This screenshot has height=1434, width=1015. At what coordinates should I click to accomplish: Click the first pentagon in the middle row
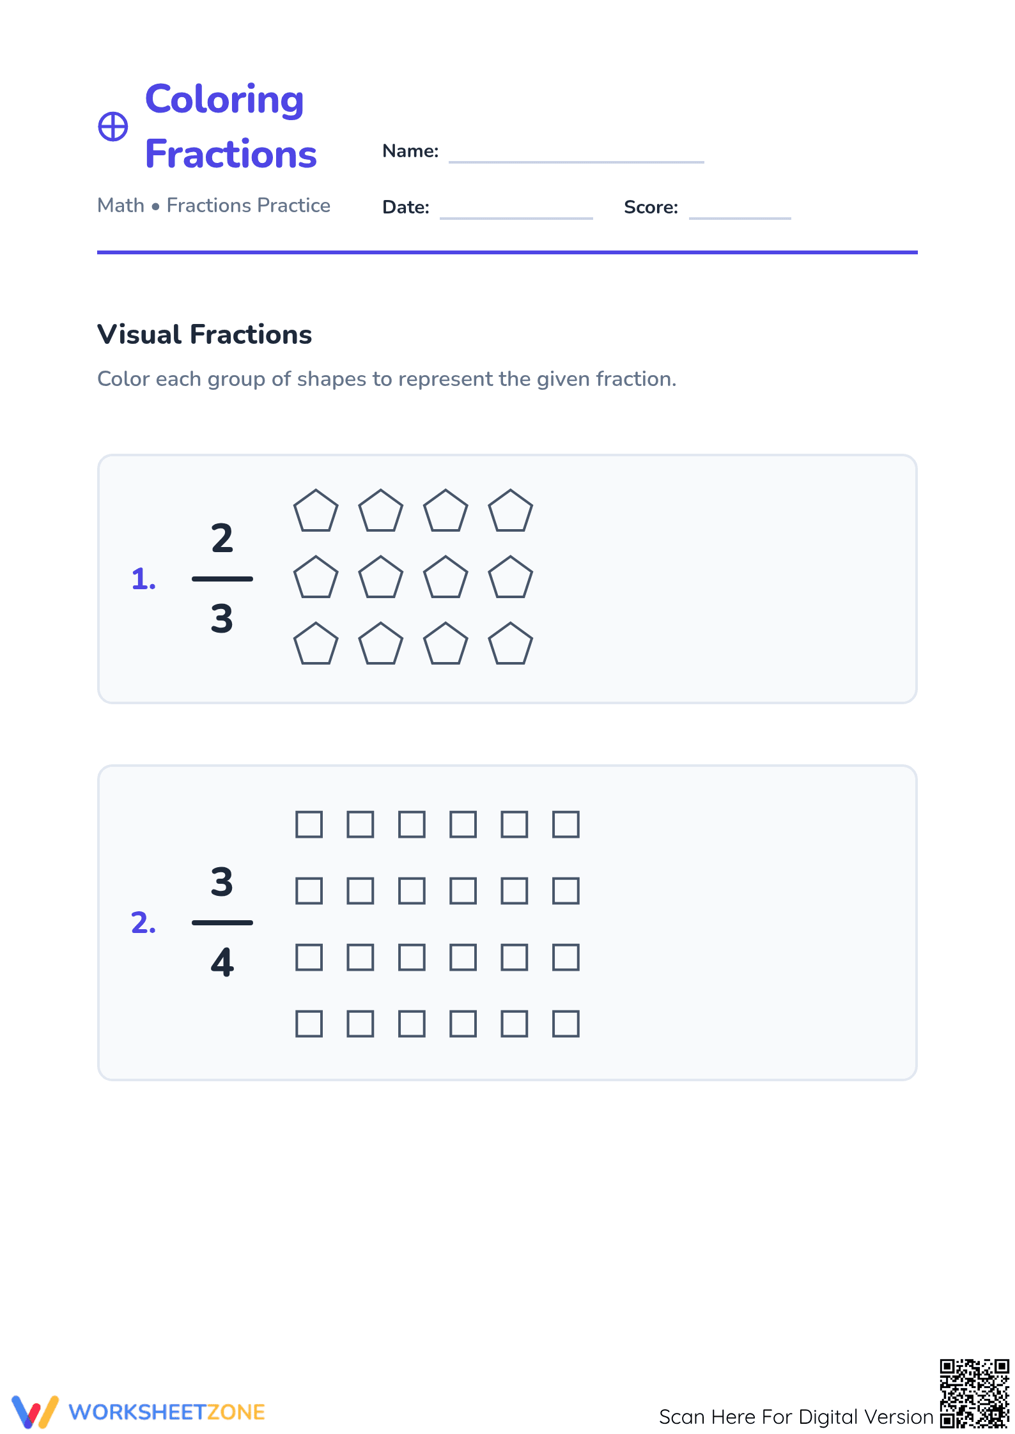tap(316, 577)
